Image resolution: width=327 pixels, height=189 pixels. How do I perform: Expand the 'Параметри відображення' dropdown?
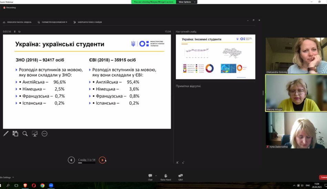(x=54, y=22)
